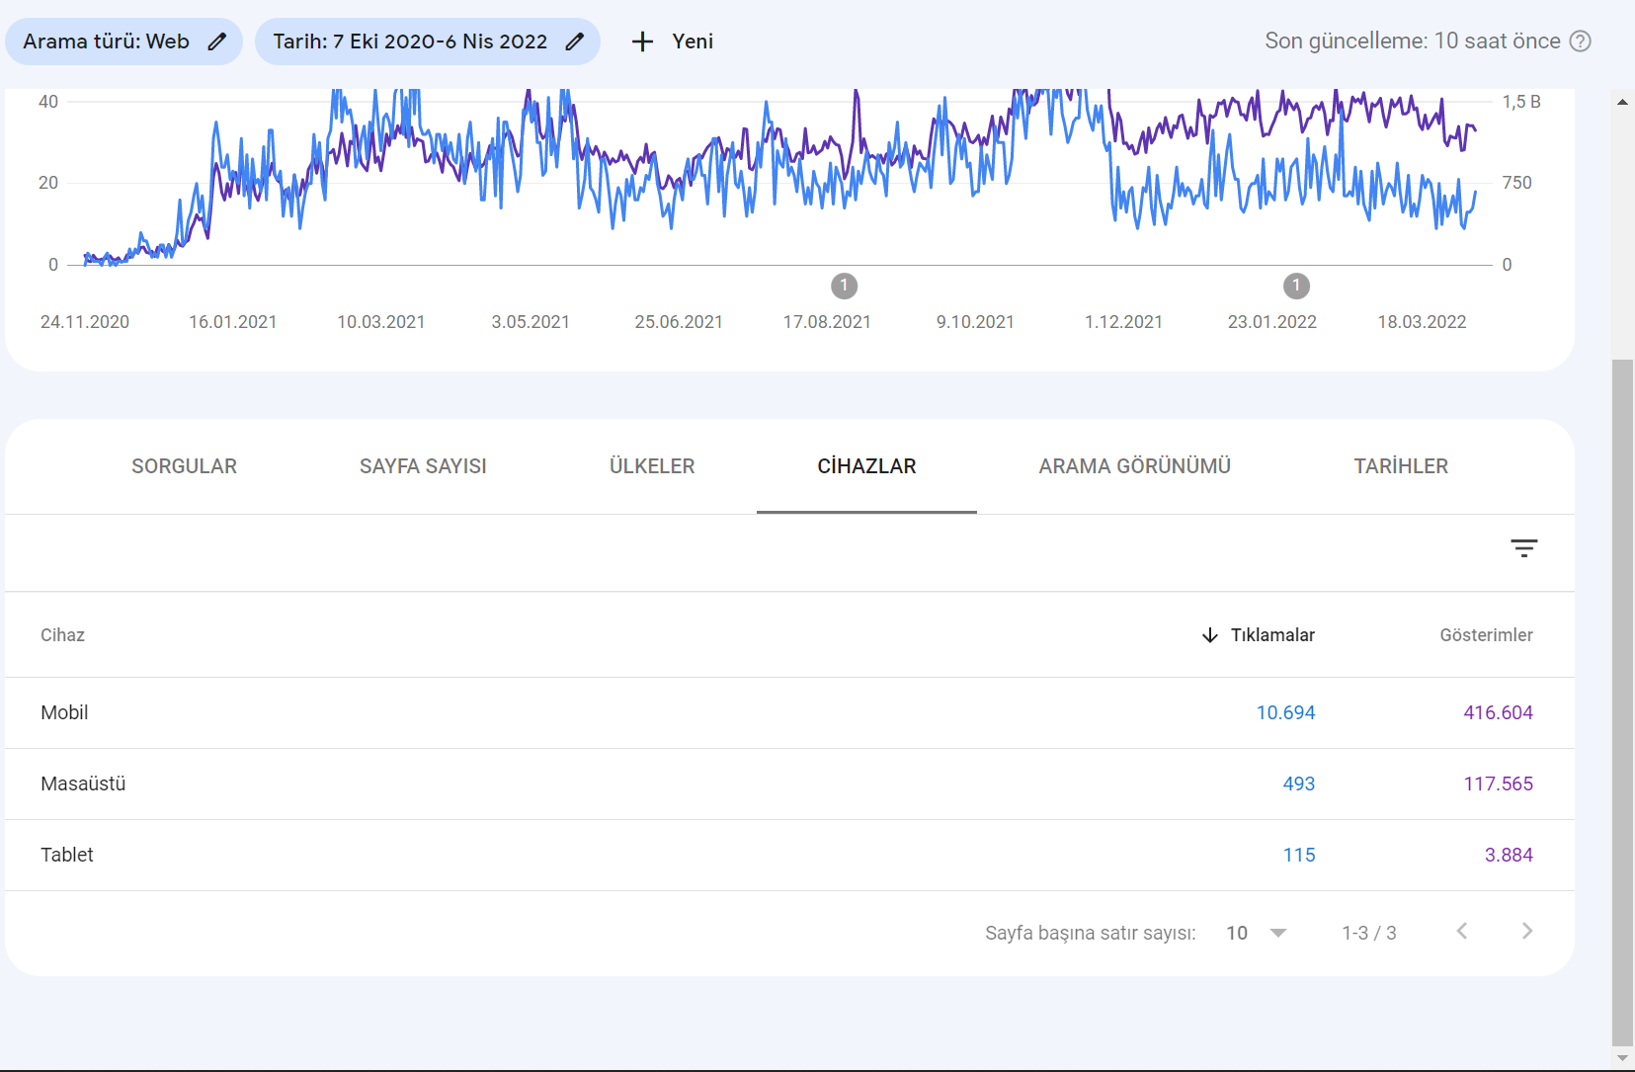Switch to SORGULAR tab
The width and height of the screenshot is (1635, 1072).
pos(185,466)
